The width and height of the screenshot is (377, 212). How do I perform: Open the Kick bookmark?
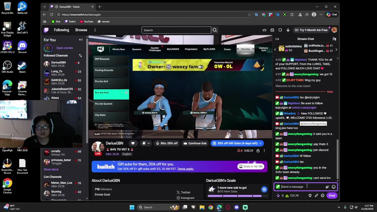tap(56, 21)
